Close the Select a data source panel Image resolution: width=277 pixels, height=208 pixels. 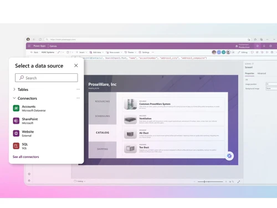(76, 65)
